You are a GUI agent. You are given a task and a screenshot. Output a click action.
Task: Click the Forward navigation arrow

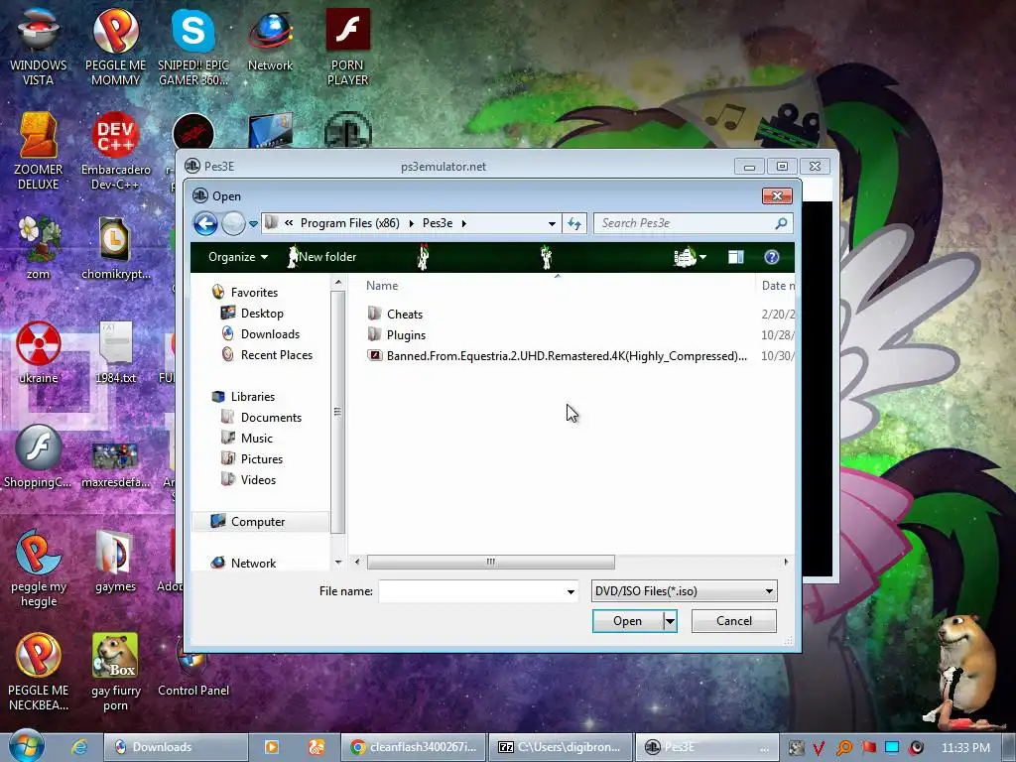[x=233, y=224]
